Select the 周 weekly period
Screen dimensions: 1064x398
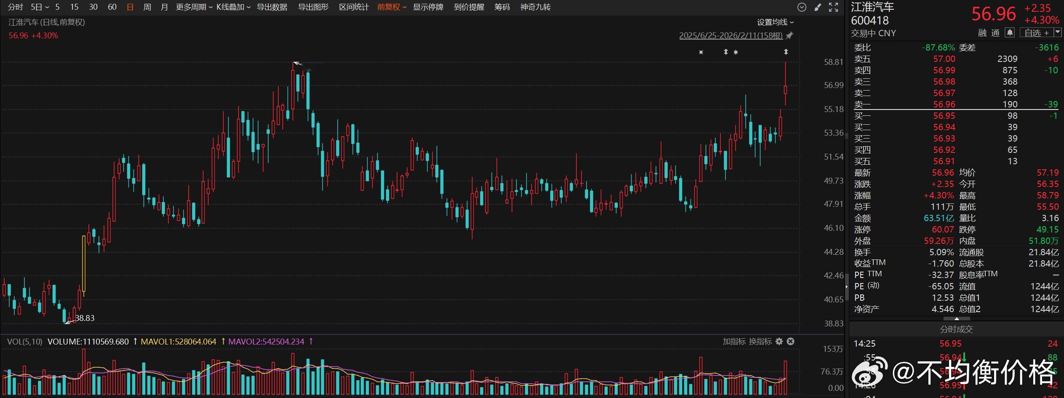(x=147, y=7)
